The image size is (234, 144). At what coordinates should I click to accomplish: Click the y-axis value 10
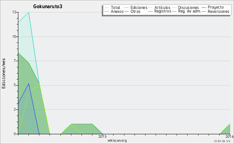point(14,37)
